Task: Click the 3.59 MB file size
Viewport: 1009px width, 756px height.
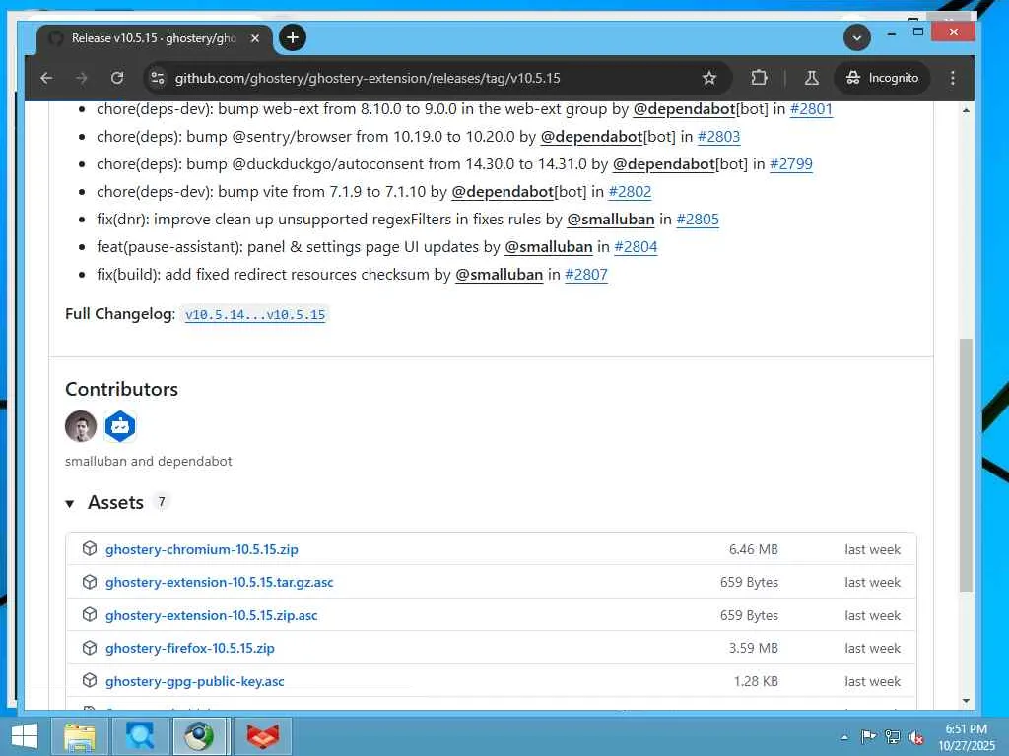Action: click(754, 648)
